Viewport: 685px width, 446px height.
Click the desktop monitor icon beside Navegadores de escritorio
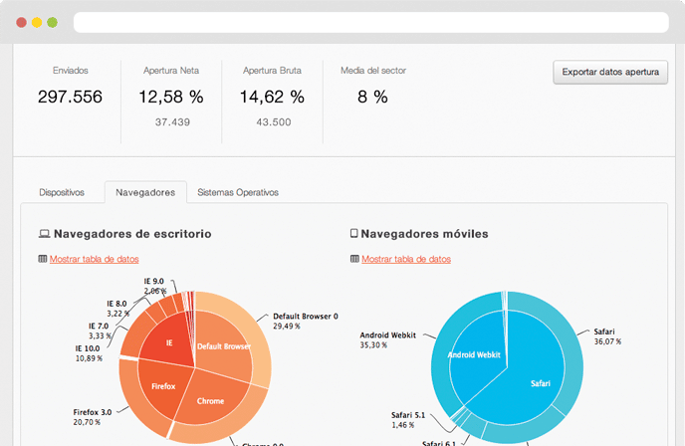click(44, 234)
